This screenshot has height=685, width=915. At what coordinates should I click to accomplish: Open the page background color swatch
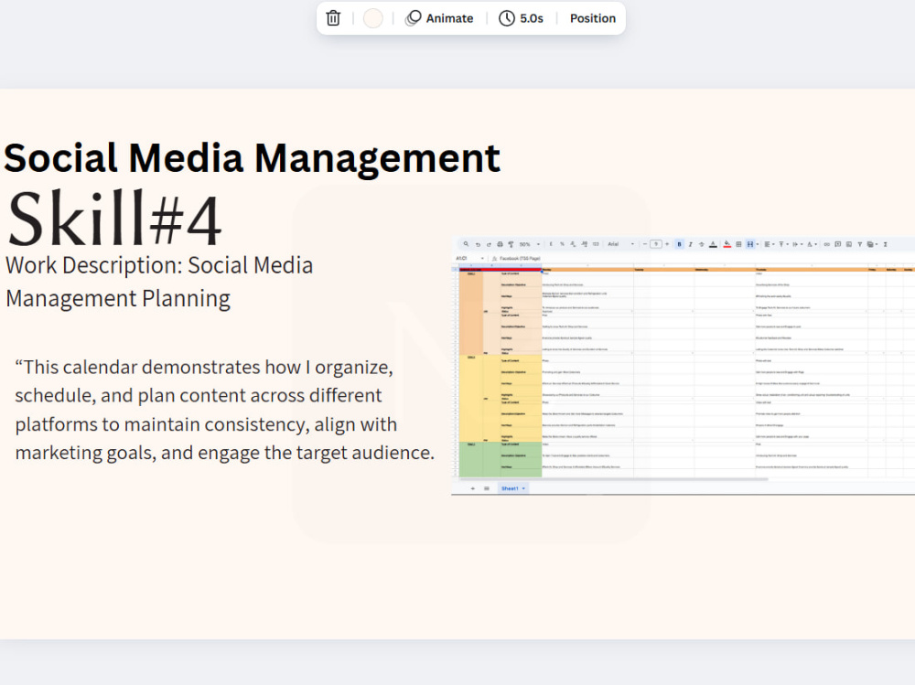(373, 18)
